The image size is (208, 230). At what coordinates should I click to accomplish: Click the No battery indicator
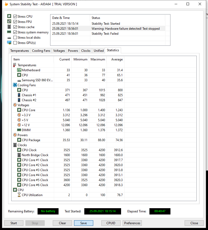pyautogui.click(x=48, y=211)
